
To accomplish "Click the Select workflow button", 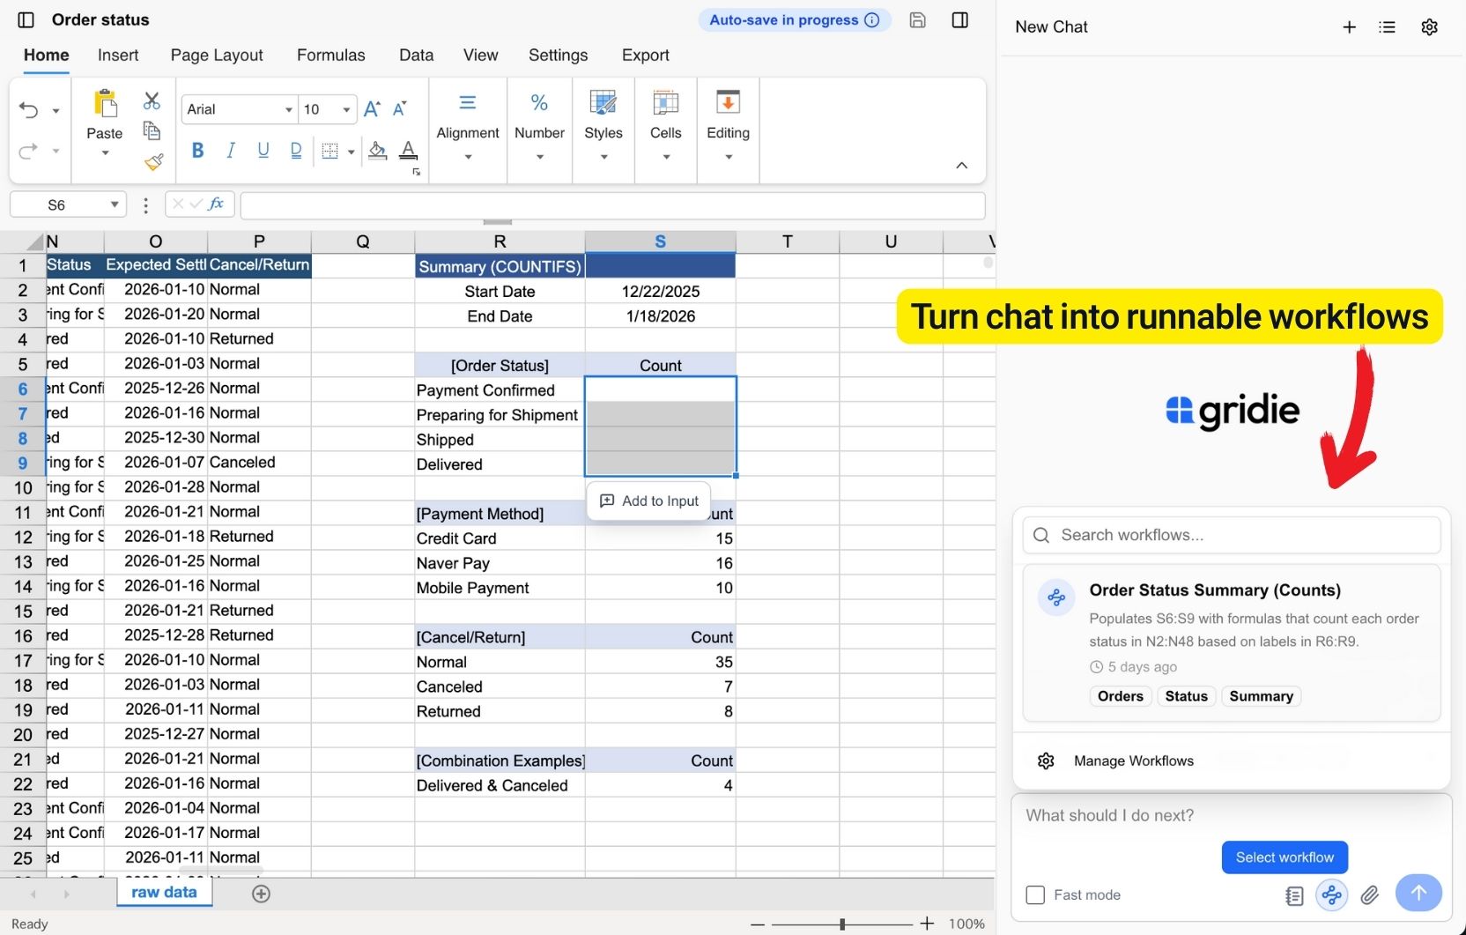I will tap(1284, 857).
